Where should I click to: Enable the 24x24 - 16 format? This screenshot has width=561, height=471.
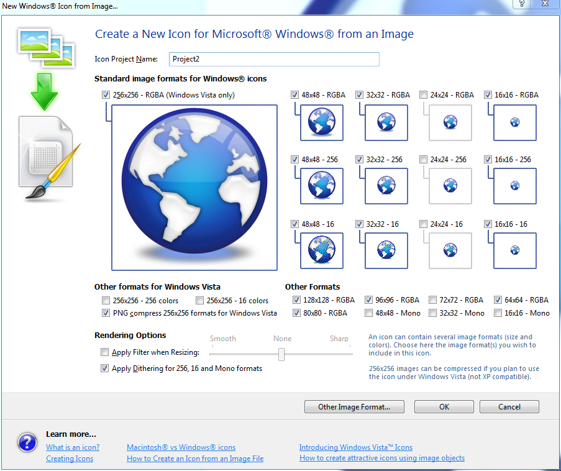(x=423, y=224)
